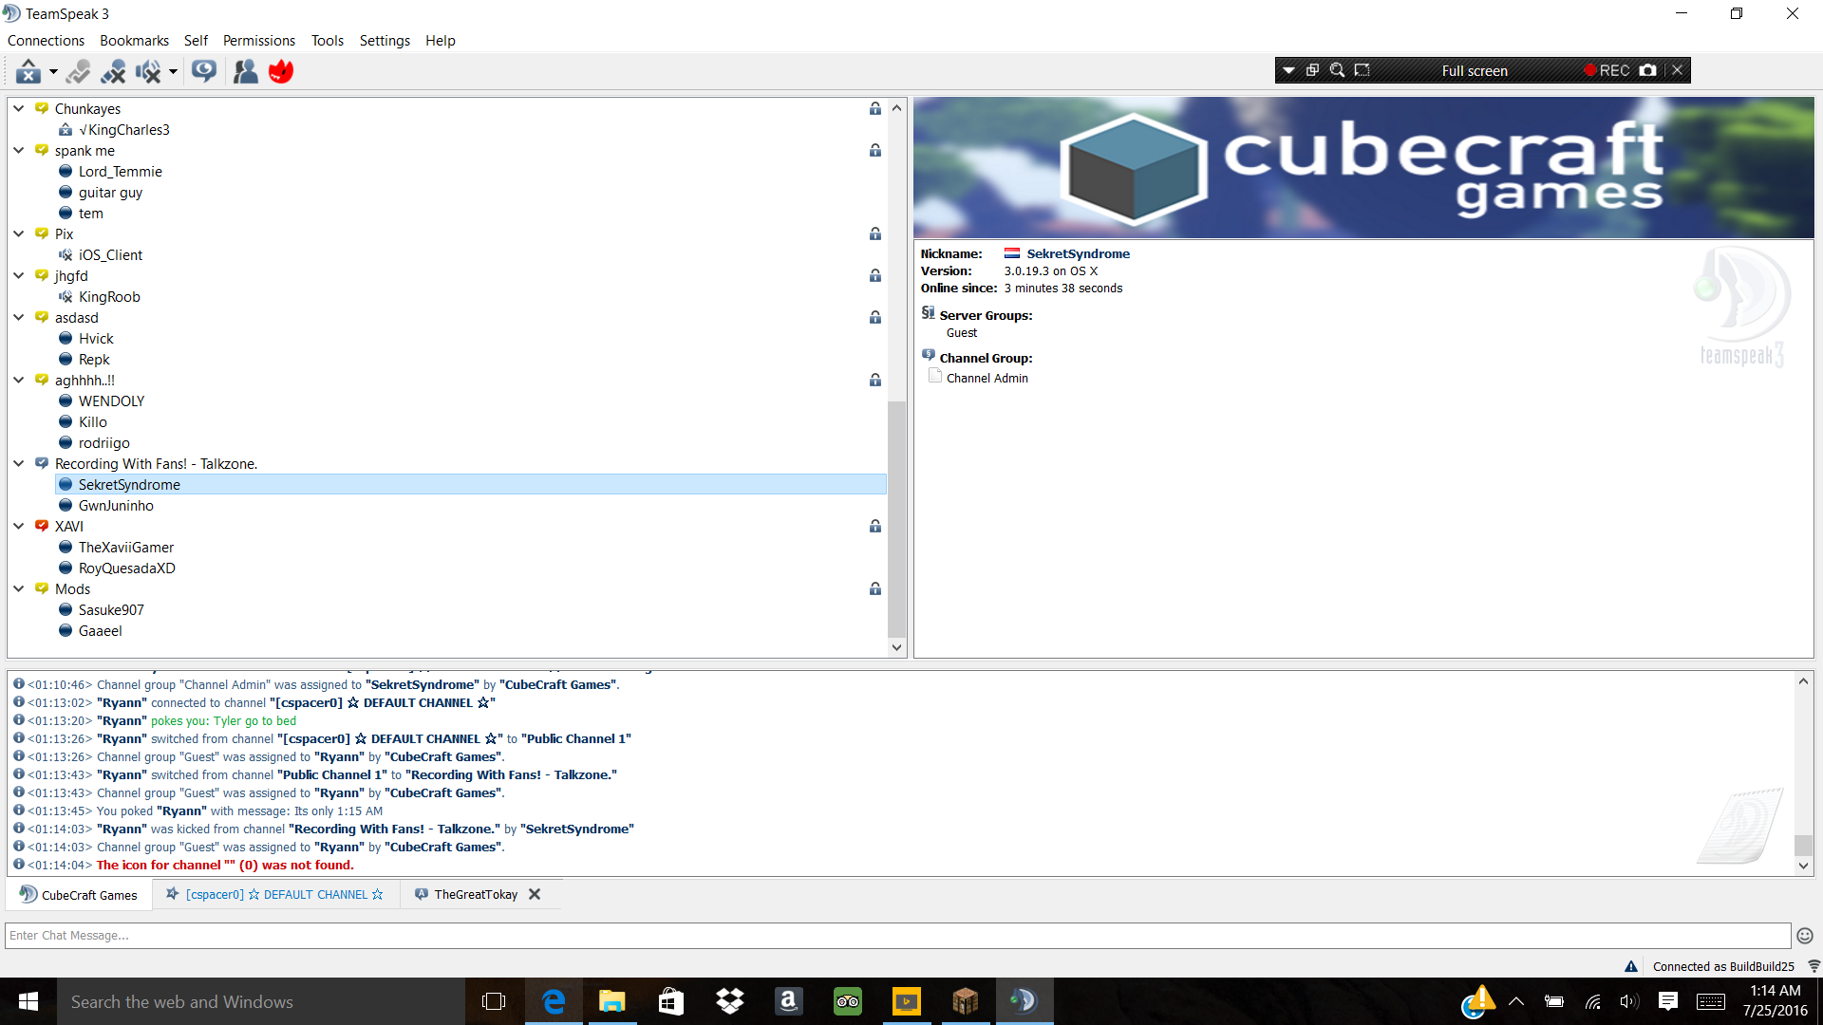Click the red flame toolbar icon
1823x1025 pixels.
(281, 71)
